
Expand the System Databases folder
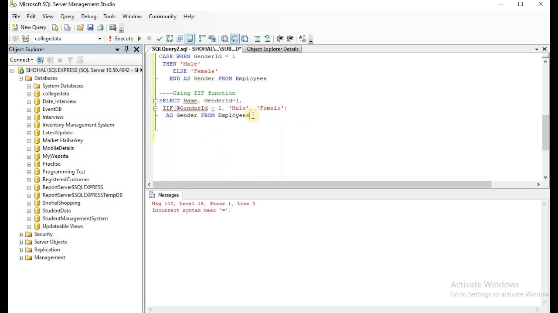(29, 86)
